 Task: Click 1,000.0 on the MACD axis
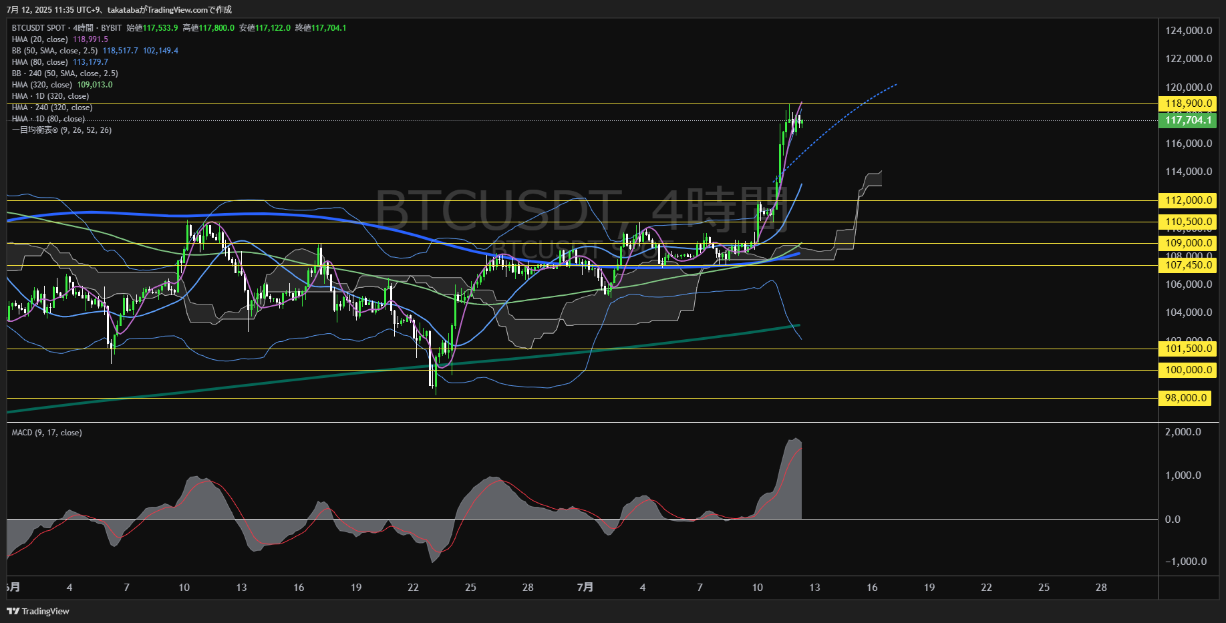[x=1183, y=475]
